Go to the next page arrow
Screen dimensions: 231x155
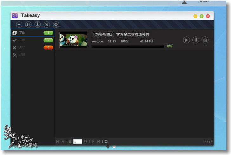click(93, 141)
